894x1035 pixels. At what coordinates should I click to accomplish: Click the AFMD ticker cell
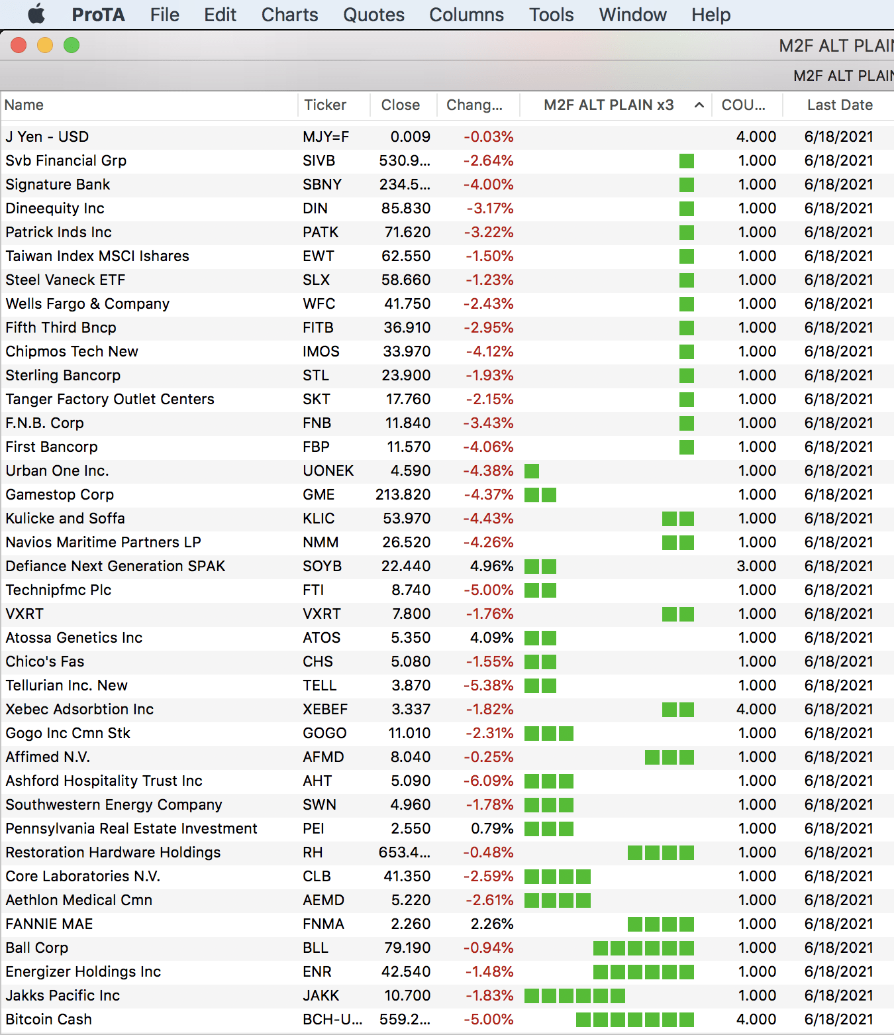[323, 757]
